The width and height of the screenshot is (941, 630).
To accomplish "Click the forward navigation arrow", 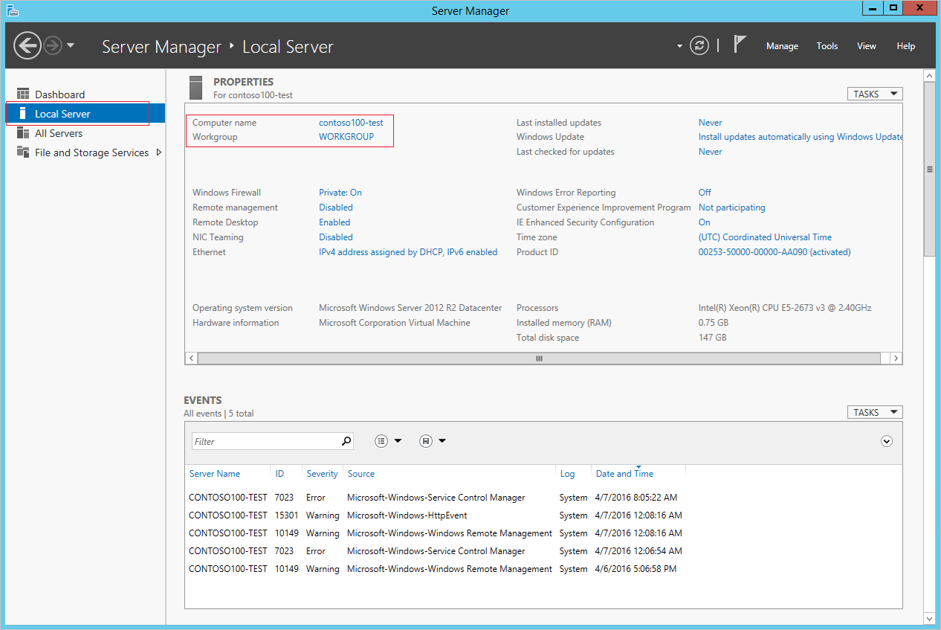I will [x=53, y=45].
